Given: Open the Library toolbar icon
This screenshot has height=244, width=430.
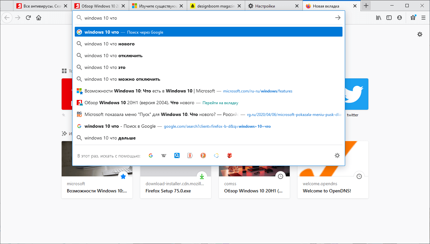Looking at the screenshot, I should pos(379,18).
